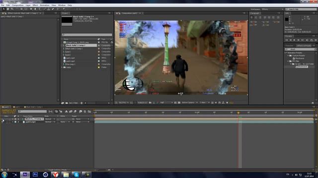The image size is (318, 178).
Task: Switch to the Character panel tab
Action: point(289,45)
